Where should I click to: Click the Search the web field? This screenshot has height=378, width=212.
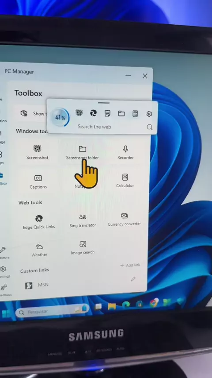(95, 127)
